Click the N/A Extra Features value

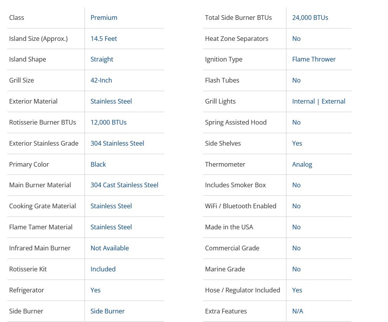(x=297, y=311)
